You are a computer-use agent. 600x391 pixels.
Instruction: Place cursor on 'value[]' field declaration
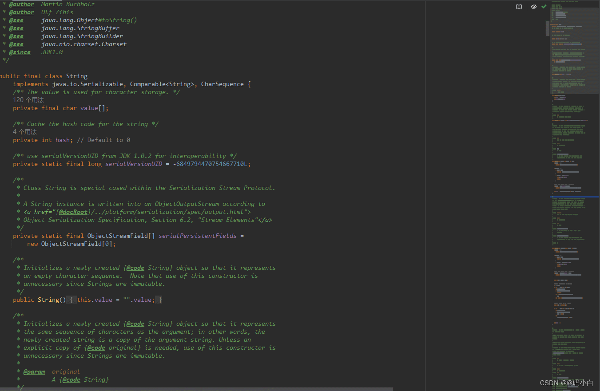(93, 108)
